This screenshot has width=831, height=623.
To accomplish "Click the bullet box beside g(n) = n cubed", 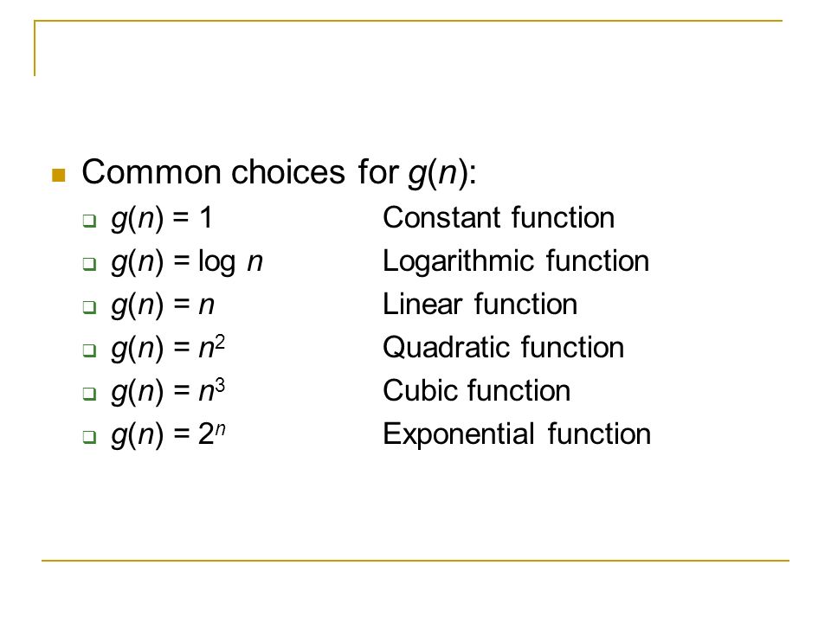I will (x=89, y=394).
